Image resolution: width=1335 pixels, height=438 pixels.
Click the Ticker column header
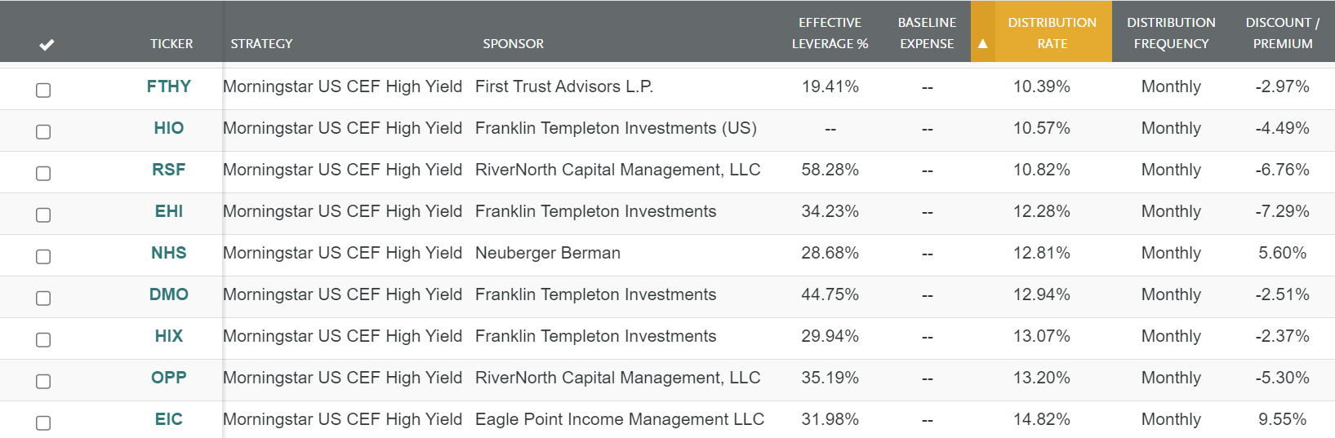click(x=171, y=44)
